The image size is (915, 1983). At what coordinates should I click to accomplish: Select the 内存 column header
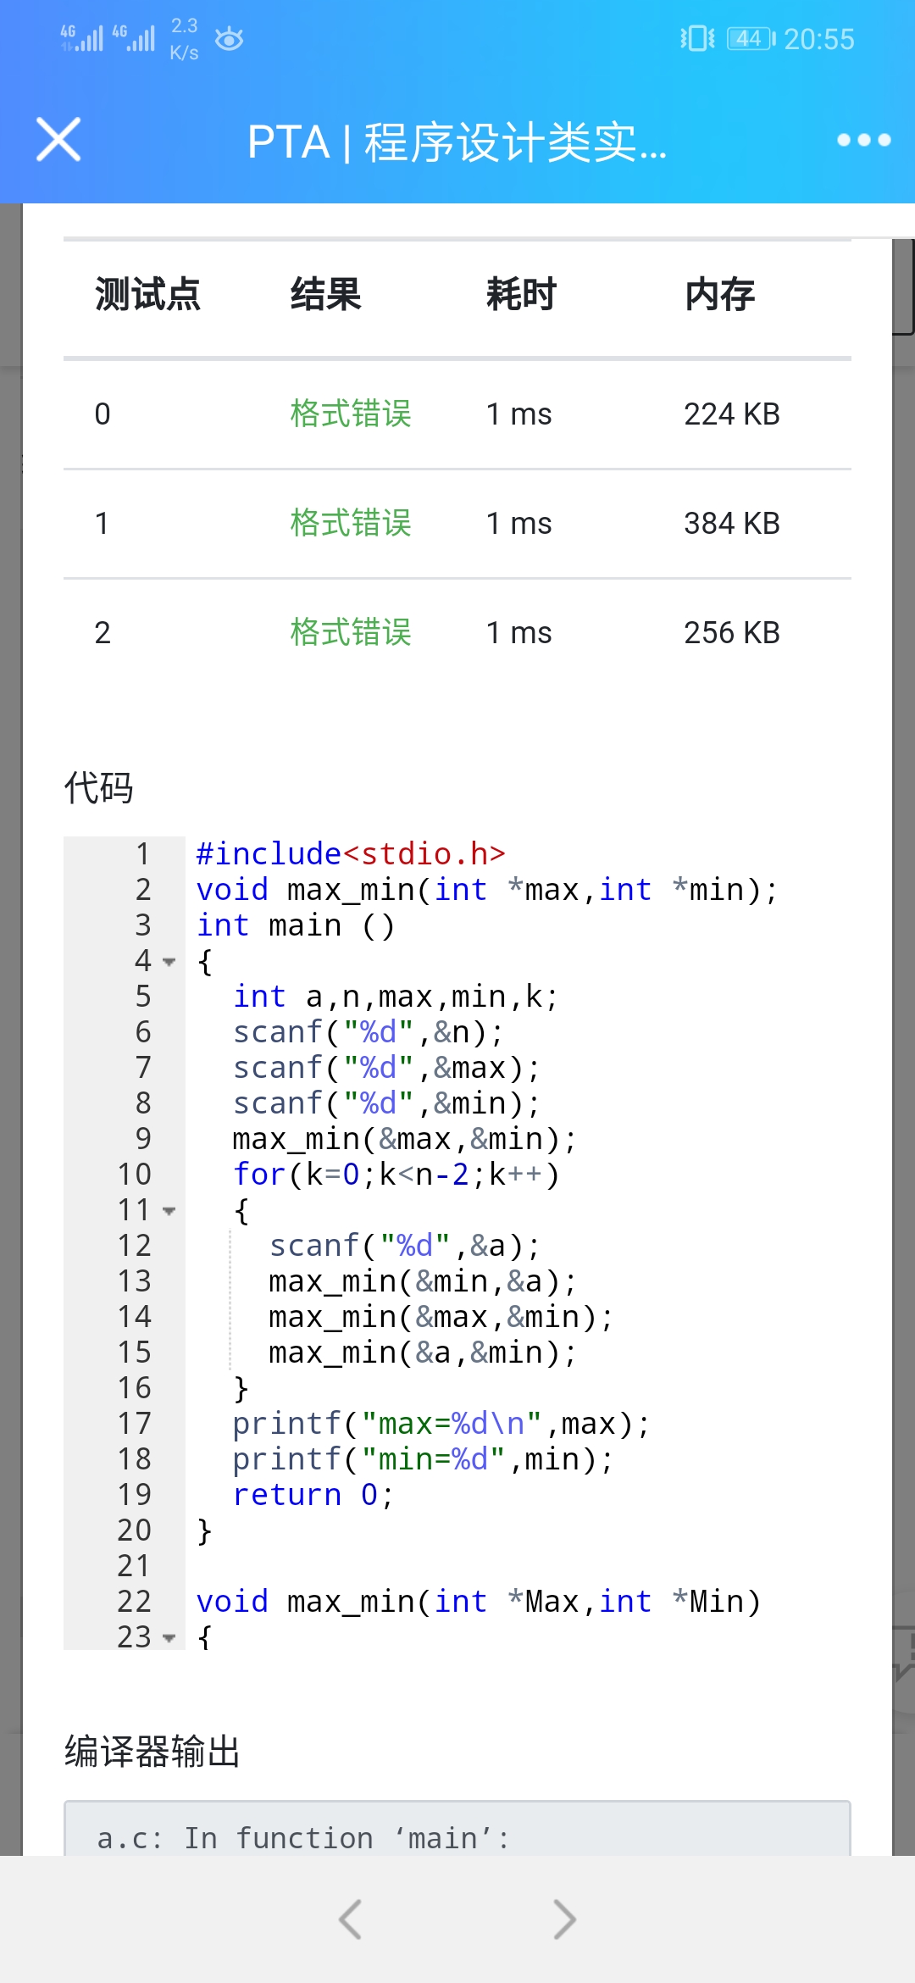pyautogui.click(x=719, y=295)
